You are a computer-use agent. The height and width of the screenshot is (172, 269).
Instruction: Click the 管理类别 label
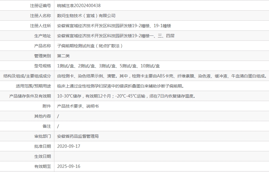(x=42, y=56)
